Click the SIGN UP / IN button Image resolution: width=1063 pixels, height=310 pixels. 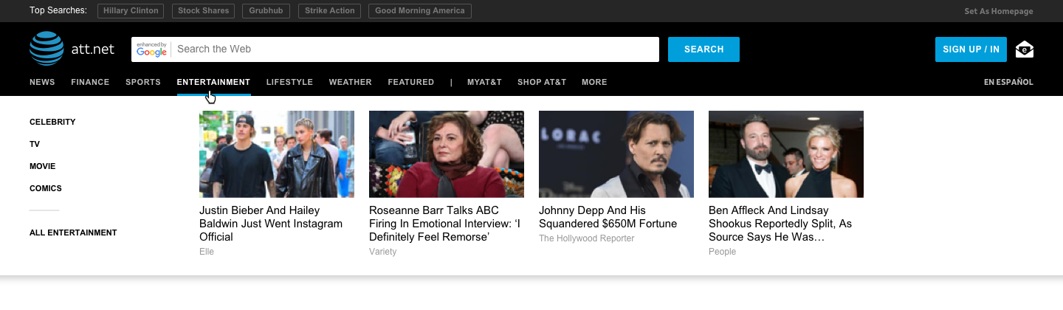pos(970,49)
